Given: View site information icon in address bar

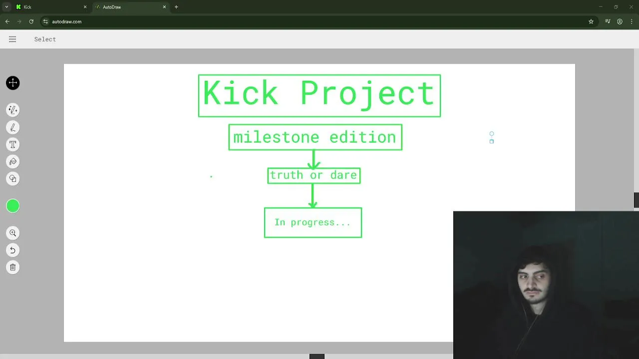Looking at the screenshot, I should click(x=46, y=21).
